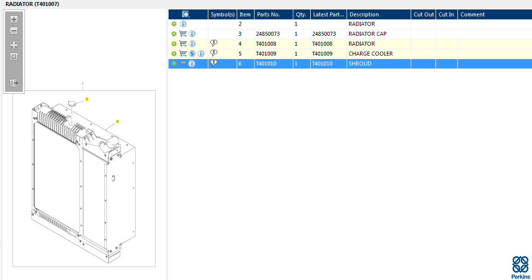Select callout 1 above the diagram

pos(83,84)
